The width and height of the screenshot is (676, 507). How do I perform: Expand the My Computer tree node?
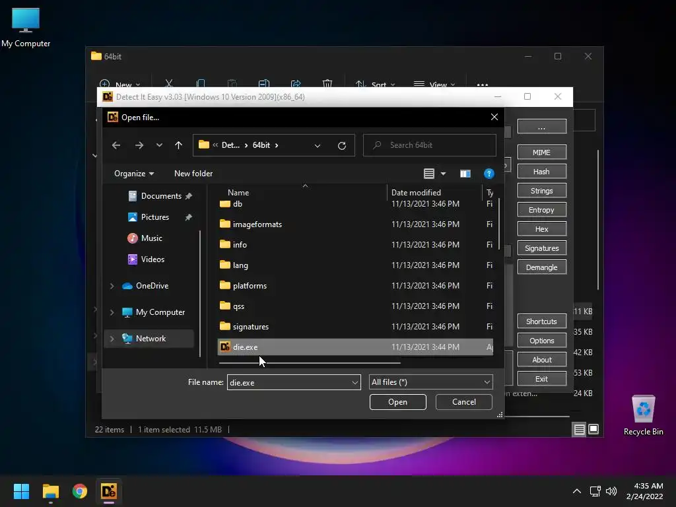112,312
